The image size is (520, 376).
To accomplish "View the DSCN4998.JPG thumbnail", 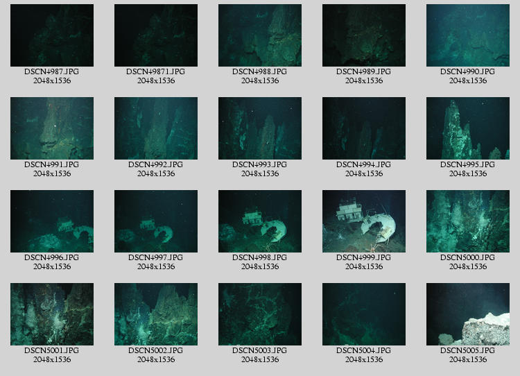I will 260,221.
